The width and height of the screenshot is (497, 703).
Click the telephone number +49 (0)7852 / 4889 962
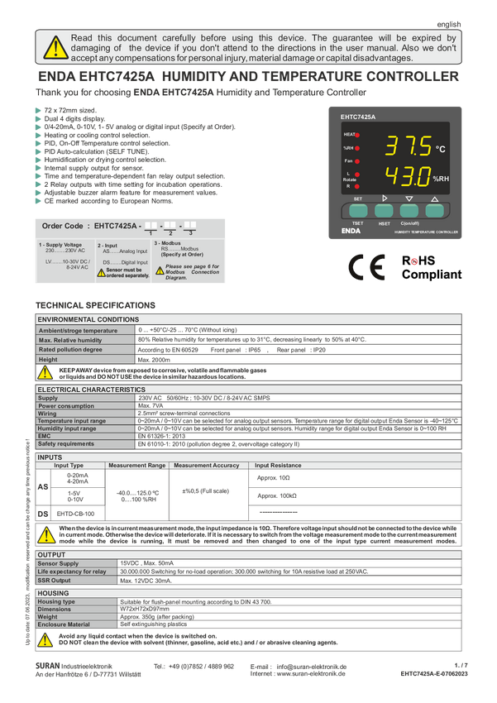tap(201, 667)
